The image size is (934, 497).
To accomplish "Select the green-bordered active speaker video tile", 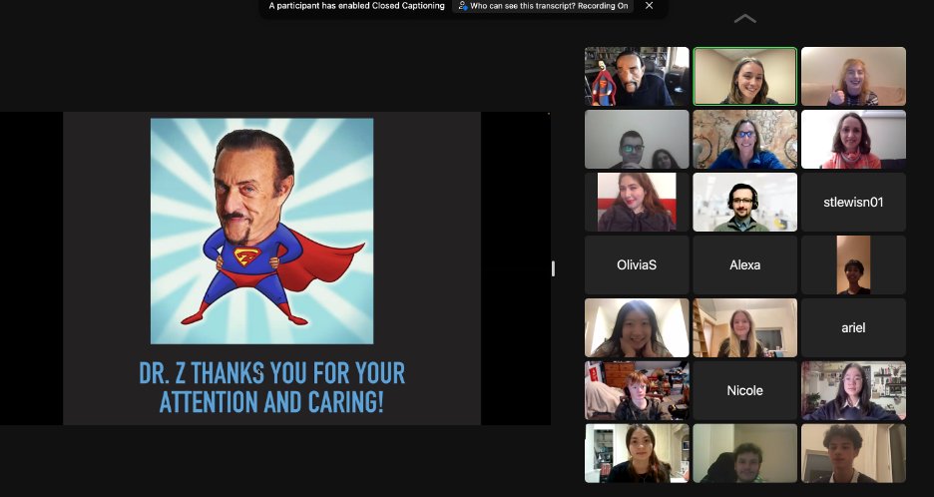I will [x=744, y=76].
